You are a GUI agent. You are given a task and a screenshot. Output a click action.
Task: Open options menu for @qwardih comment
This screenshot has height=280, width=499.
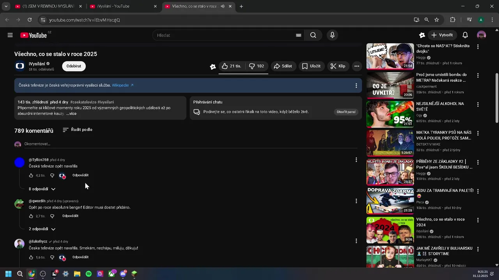pyautogui.click(x=356, y=201)
